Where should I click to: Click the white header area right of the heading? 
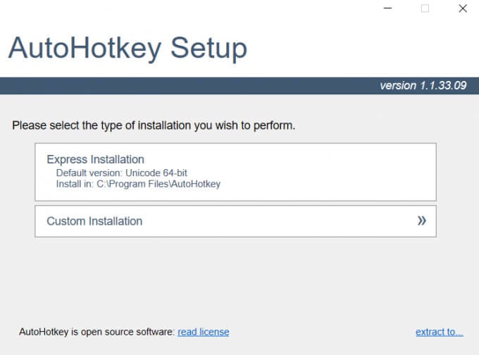tap(366, 48)
